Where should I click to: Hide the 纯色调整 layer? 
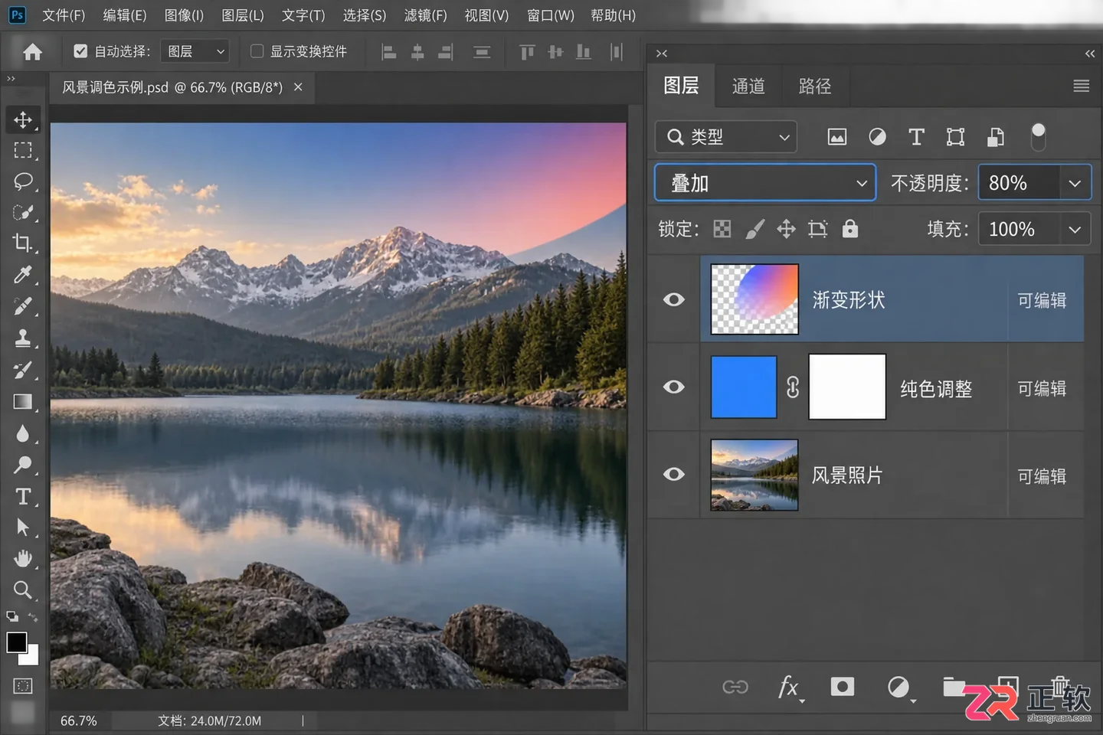point(674,387)
